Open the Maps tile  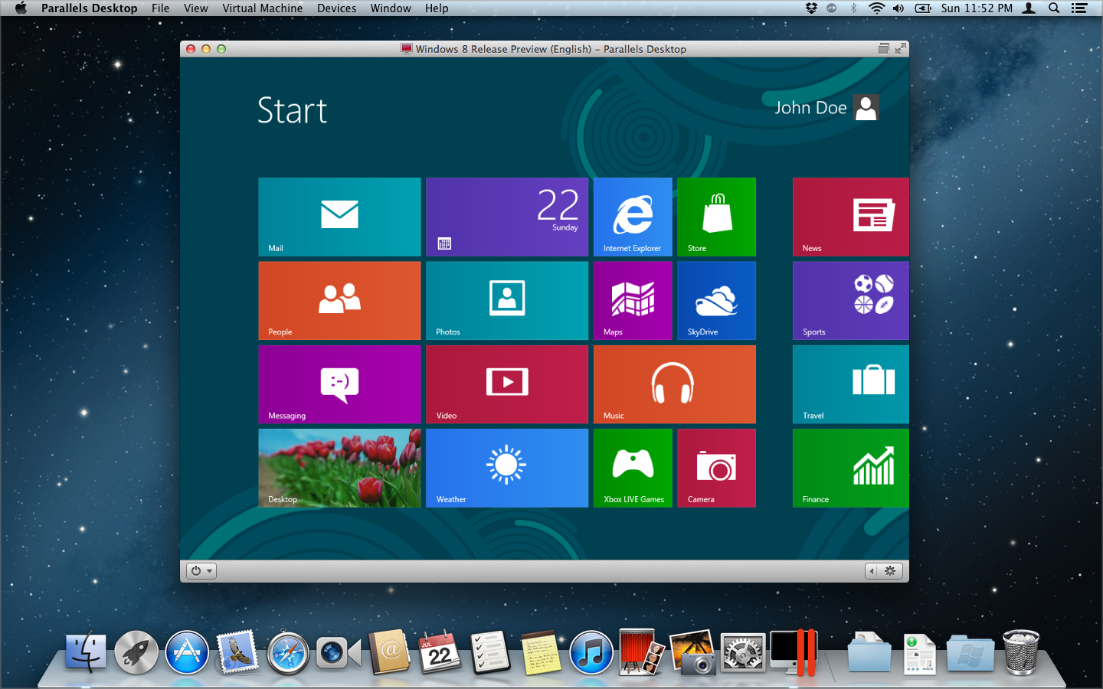[x=633, y=301]
